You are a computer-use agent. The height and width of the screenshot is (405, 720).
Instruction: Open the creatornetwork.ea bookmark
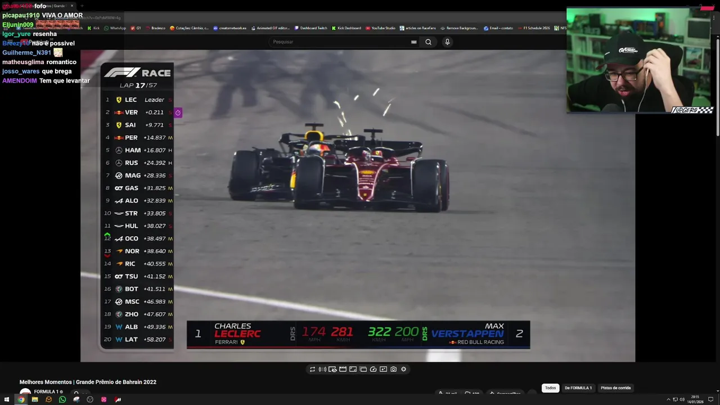tap(229, 28)
